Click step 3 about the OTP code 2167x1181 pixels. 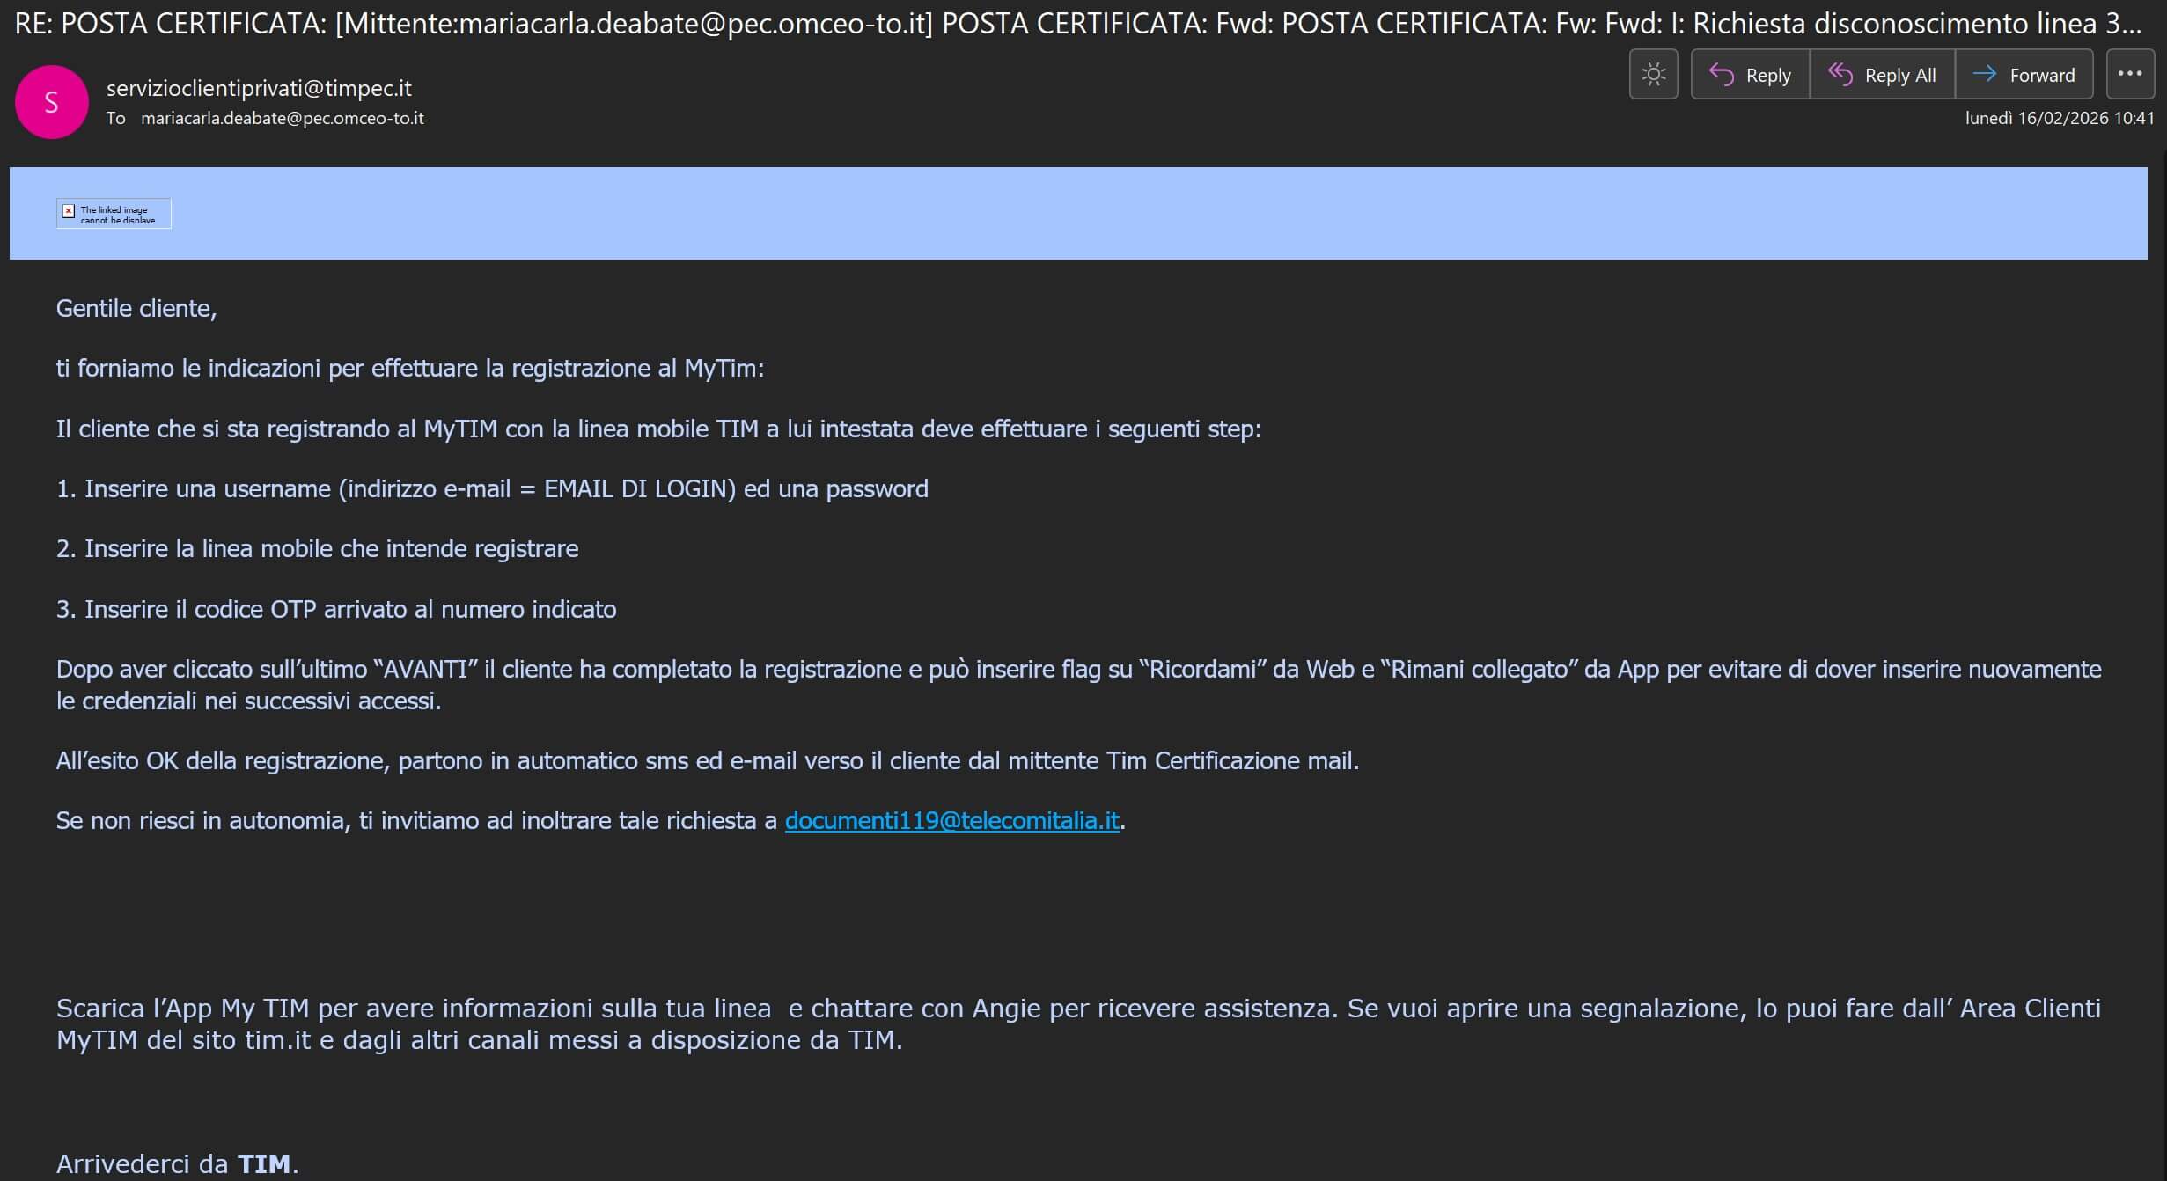click(336, 609)
